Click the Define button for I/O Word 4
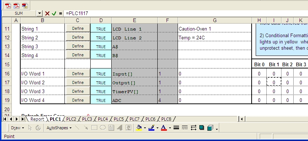Image resolution: width=308 pixels, height=141 pixels. coord(78,100)
